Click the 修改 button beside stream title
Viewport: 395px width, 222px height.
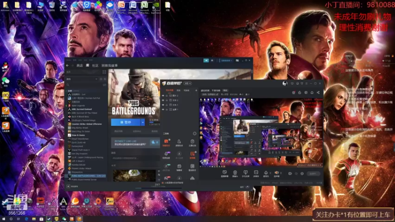[x=225, y=90]
